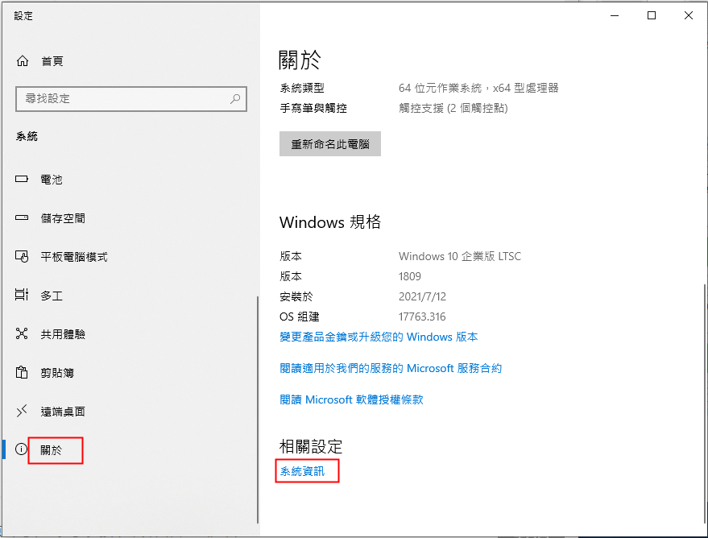This screenshot has width=708, height=538.
Task: Click the Storage drive icon
Action: [22, 218]
